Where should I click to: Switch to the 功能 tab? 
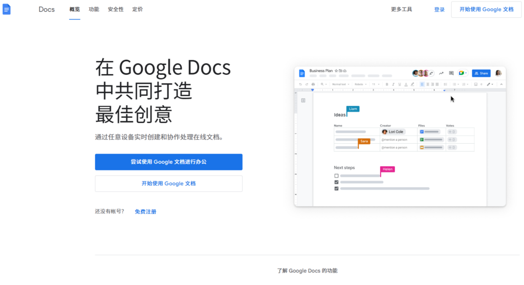94,9
